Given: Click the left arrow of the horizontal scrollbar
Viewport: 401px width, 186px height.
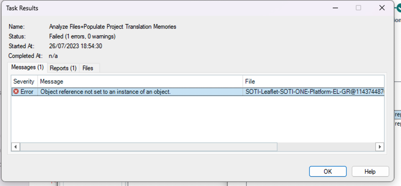Looking at the screenshot, I should pyautogui.click(x=16, y=147).
